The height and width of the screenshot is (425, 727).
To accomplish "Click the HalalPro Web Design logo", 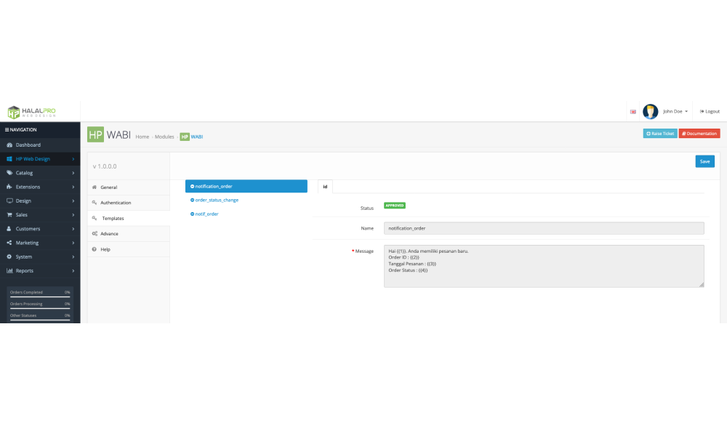I will click(31, 112).
